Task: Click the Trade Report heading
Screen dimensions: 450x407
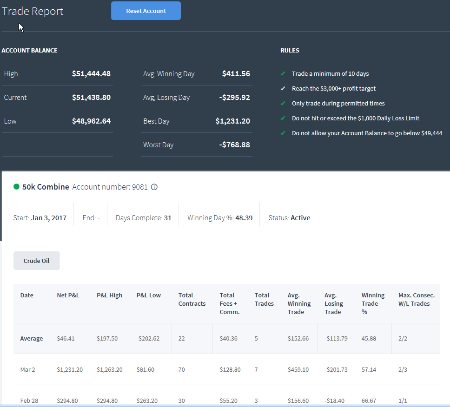Action: pos(33,11)
